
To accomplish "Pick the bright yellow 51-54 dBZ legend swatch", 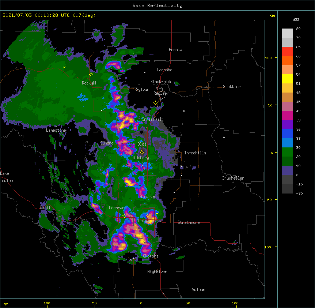I will [287, 79].
